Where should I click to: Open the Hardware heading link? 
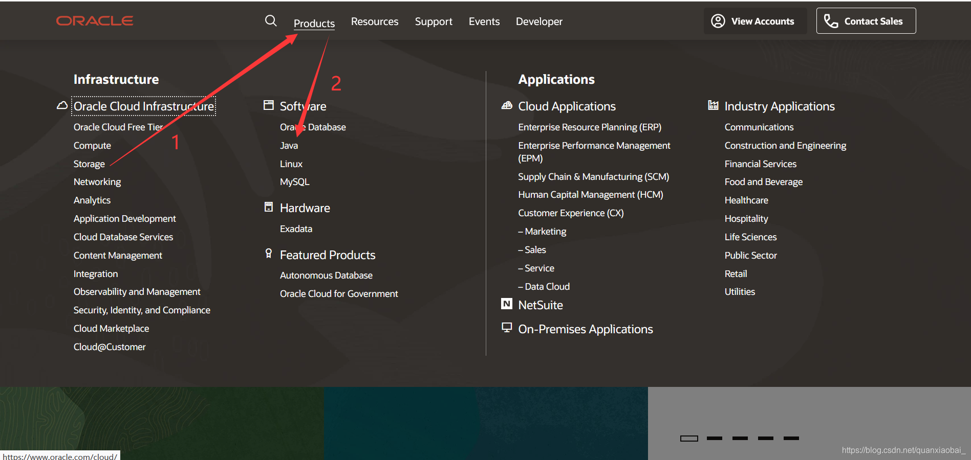click(x=305, y=208)
